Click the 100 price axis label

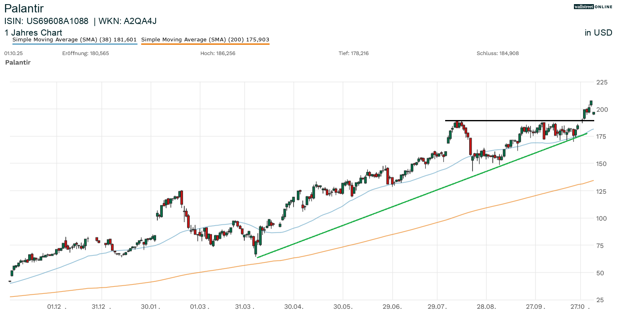[x=601, y=219]
